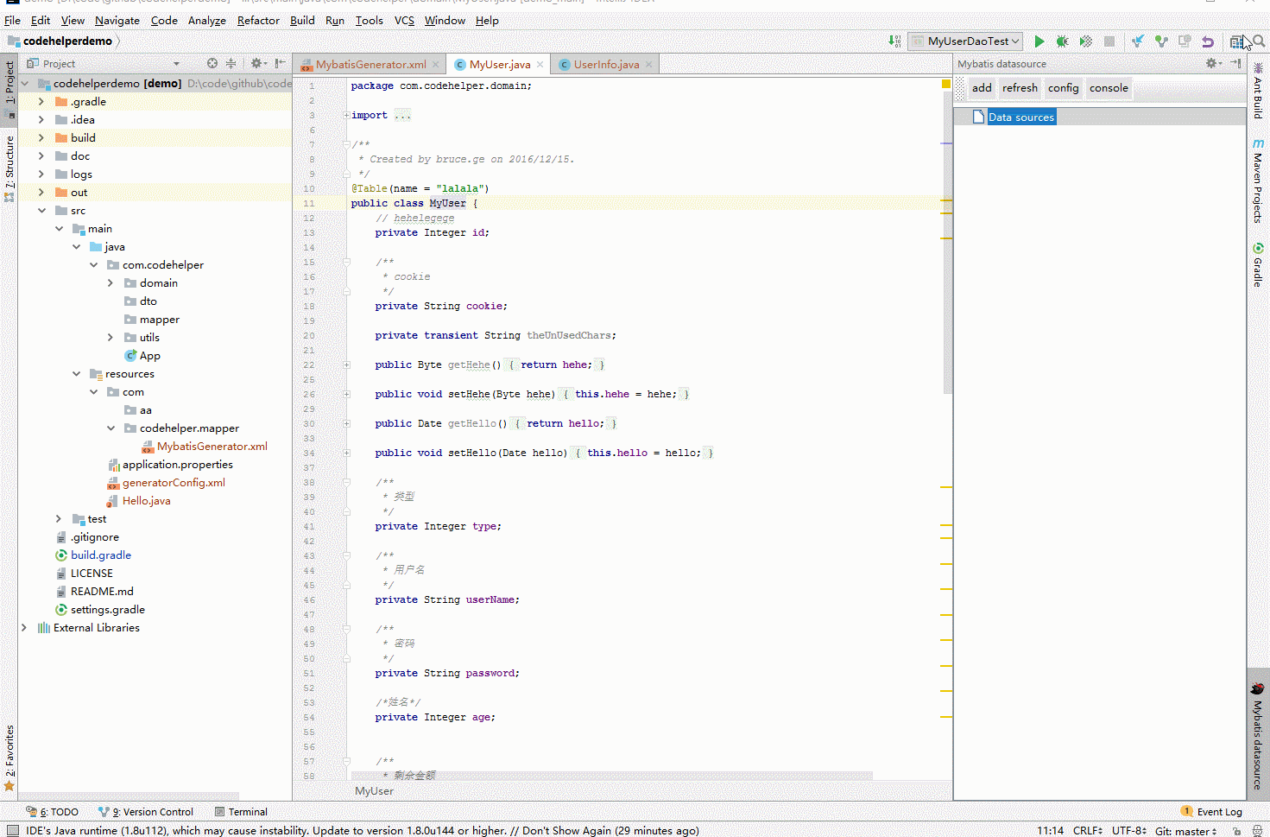This screenshot has height=837, width=1270.
Task: Run MyUserDaoTest with the green play icon
Action: pyautogui.click(x=1039, y=41)
